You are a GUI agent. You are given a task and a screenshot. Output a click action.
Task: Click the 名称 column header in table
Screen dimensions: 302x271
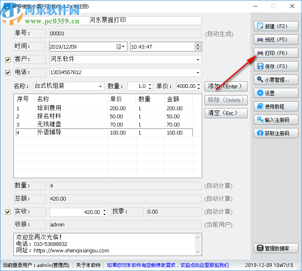click(71, 99)
